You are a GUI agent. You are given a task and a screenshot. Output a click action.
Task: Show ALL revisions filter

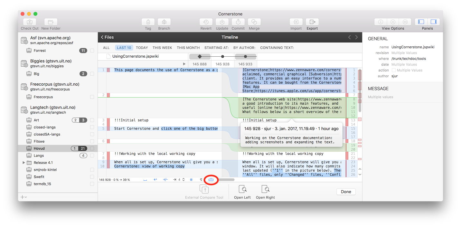point(106,48)
